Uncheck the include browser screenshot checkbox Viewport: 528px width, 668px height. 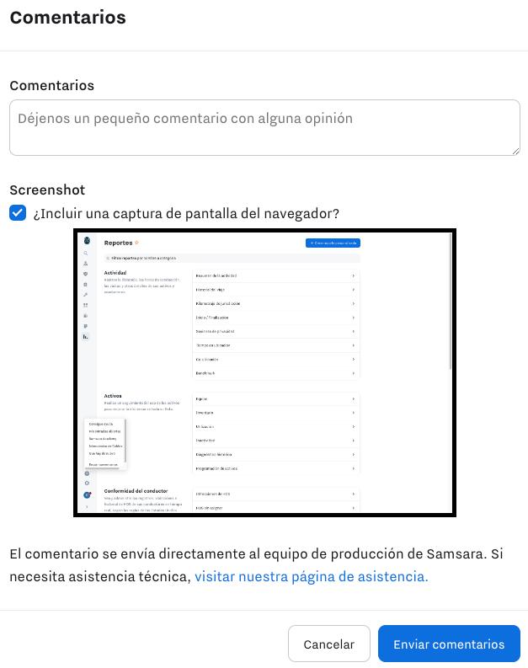(x=18, y=213)
